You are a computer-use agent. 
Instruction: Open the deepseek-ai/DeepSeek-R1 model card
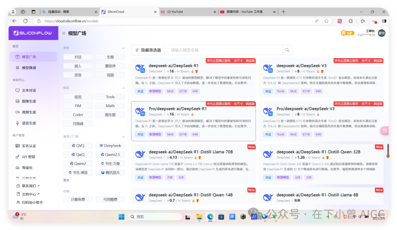click(x=193, y=78)
